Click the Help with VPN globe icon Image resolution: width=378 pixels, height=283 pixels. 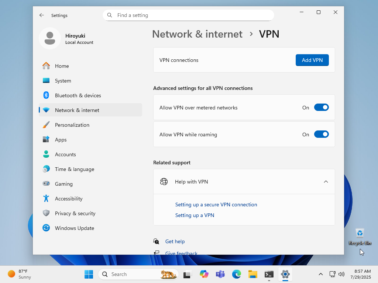tap(164, 181)
